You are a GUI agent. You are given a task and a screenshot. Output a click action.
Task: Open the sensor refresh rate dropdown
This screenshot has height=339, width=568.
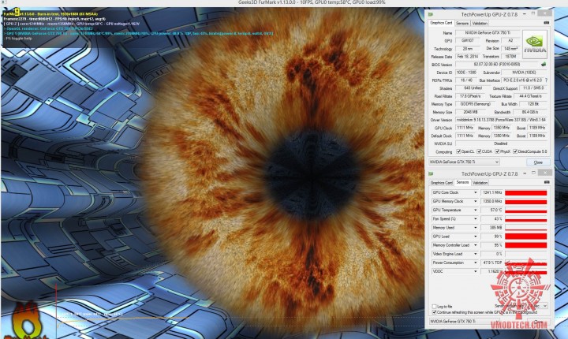tap(545, 306)
